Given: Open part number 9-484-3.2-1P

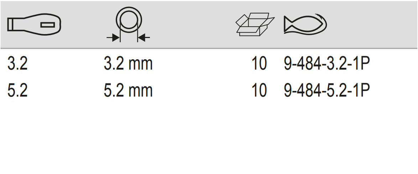Looking at the screenshot, I should (x=326, y=64).
